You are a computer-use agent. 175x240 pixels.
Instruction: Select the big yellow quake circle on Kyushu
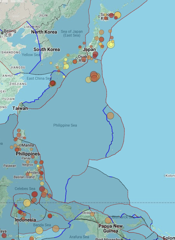tap(66, 66)
